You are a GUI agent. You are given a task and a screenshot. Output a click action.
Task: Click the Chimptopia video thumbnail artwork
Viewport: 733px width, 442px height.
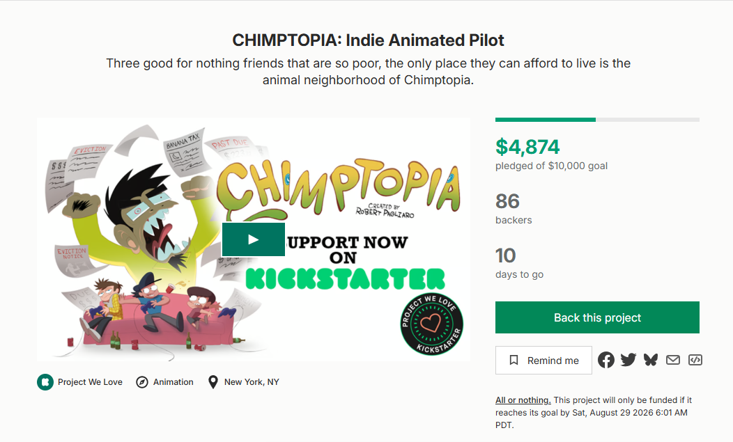coord(254,239)
